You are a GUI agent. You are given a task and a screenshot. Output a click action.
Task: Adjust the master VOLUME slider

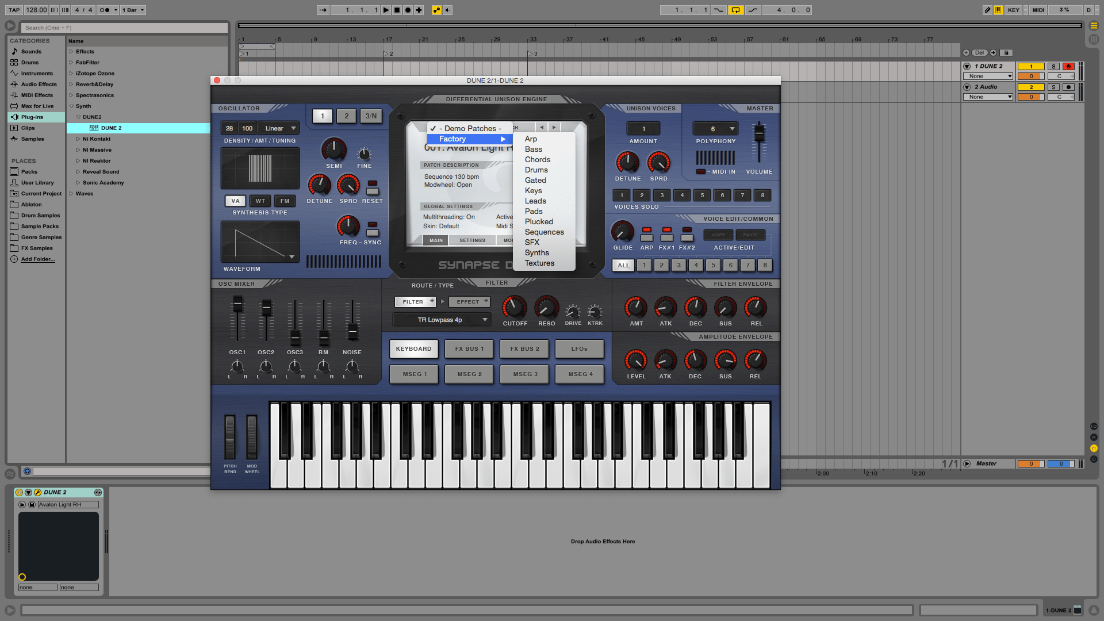pos(759,133)
